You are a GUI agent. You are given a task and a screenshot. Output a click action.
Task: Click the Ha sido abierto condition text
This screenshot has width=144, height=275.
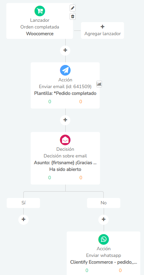pyautogui.click(x=65, y=169)
